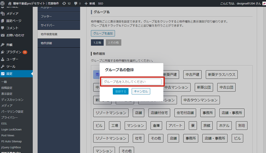Click the お問い合わせ mail icon
This screenshot has height=153, width=266.
[3, 35]
